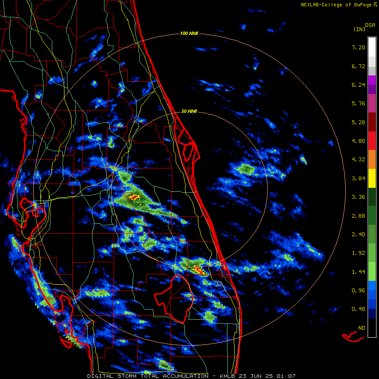Click the 6.72 legend value
This screenshot has height=379, width=379.
coord(358,66)
